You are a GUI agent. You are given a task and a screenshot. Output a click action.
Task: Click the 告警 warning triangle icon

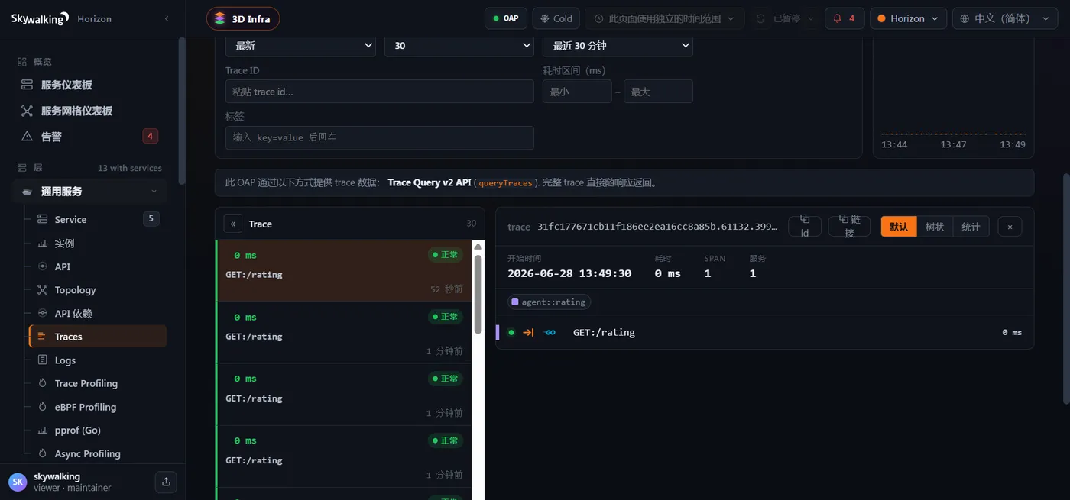(x=27, y=137)
